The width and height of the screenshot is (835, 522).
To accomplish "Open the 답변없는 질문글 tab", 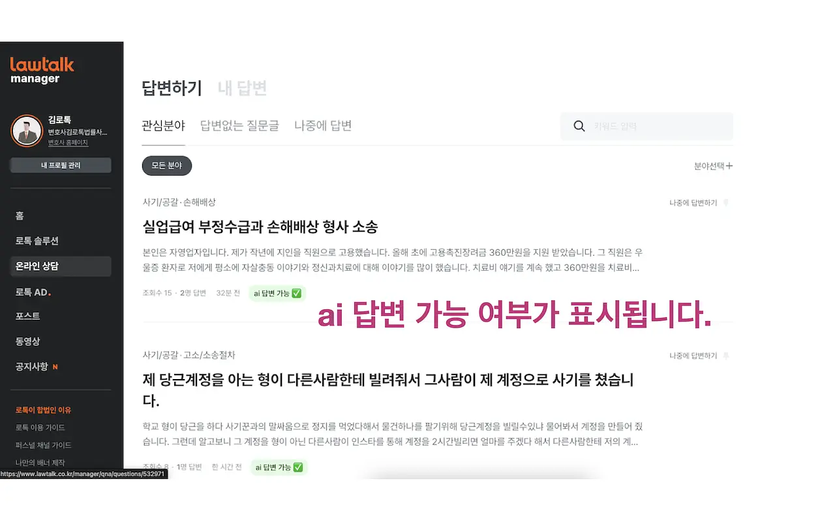I will click(239, 125).
